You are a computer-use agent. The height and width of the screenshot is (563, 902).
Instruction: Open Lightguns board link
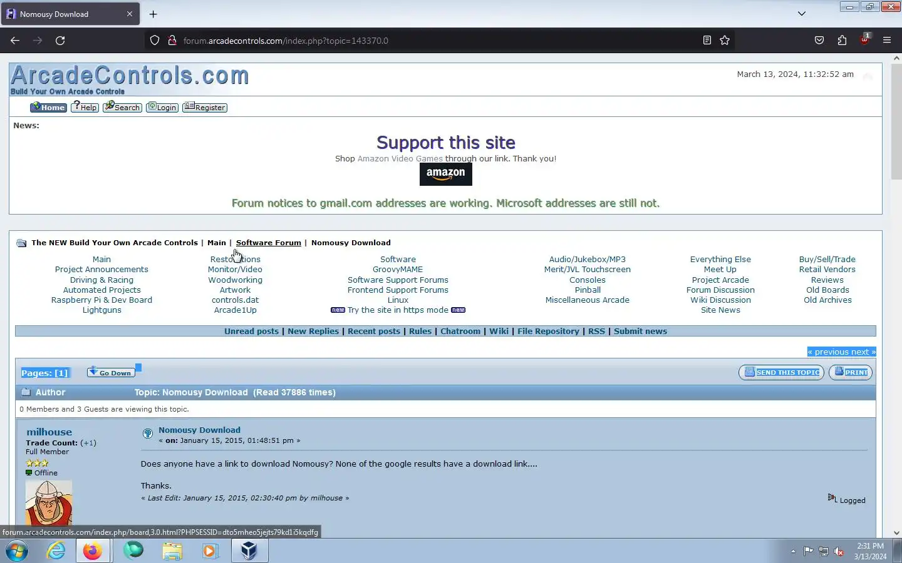[101, 310]
